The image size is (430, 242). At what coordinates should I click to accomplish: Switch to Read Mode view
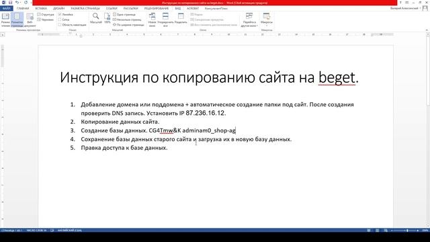pos(5,19)
